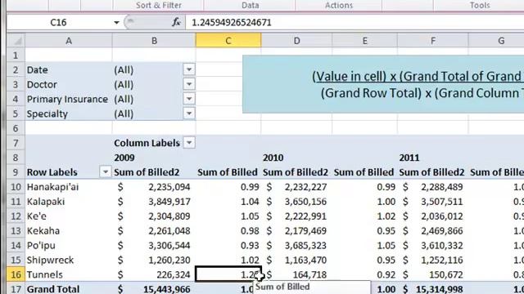Screen dimensions: 524x294
Task: Select column B header
Action: coord(154,41)
